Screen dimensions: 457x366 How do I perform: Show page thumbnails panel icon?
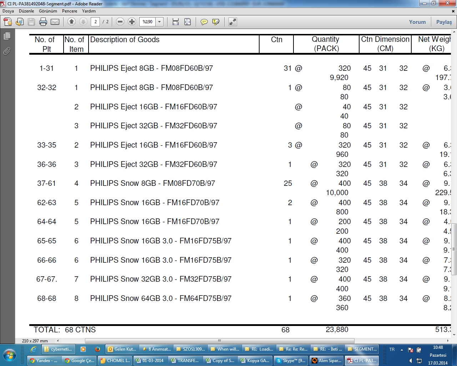7,36
